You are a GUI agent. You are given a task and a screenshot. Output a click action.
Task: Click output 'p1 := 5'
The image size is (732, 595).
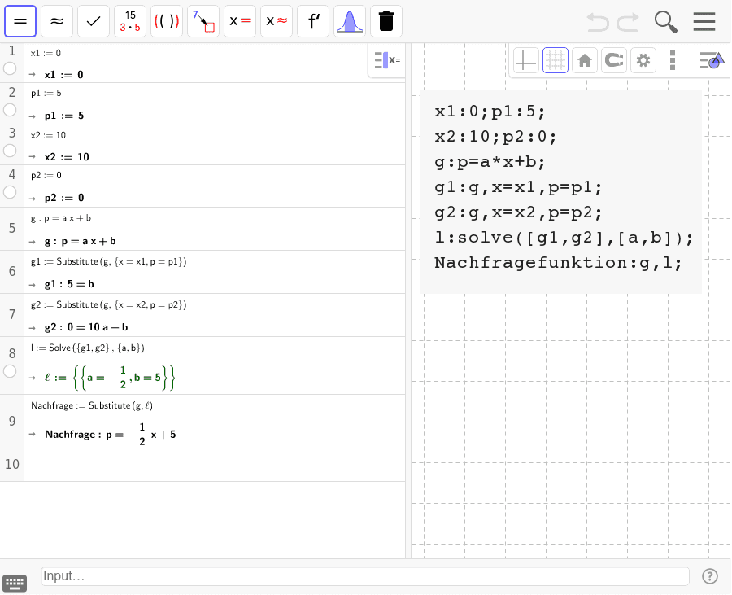pyautogui.click(x=64, y=116)
